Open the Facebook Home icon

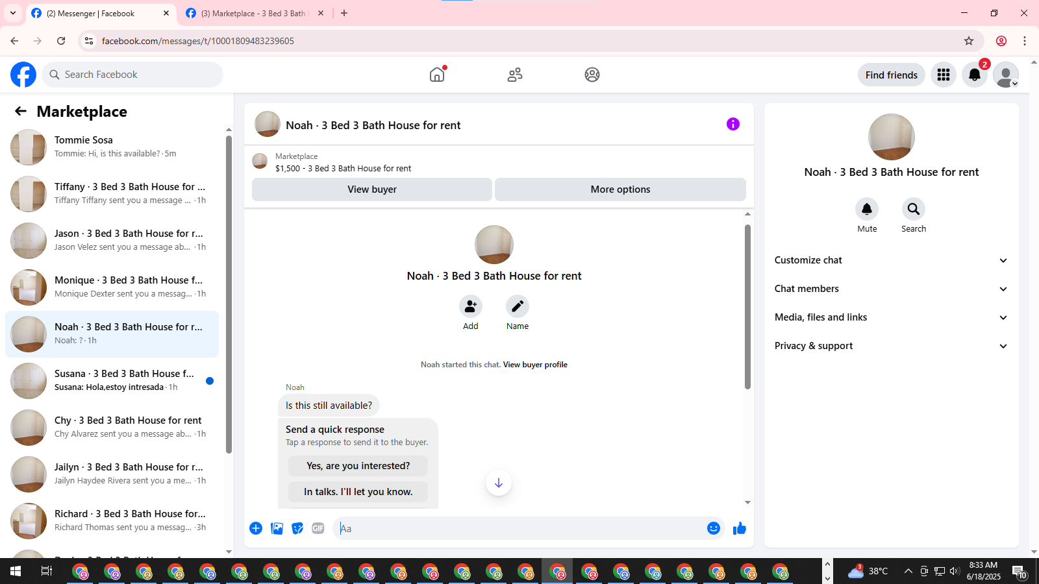[437, 75]
